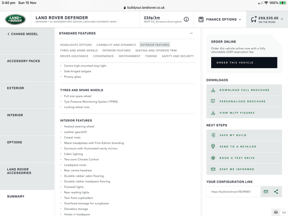Jump to Safety and Security tab
Image resolution: width=288 pixels, height=216 pixels.
[178, 56]
